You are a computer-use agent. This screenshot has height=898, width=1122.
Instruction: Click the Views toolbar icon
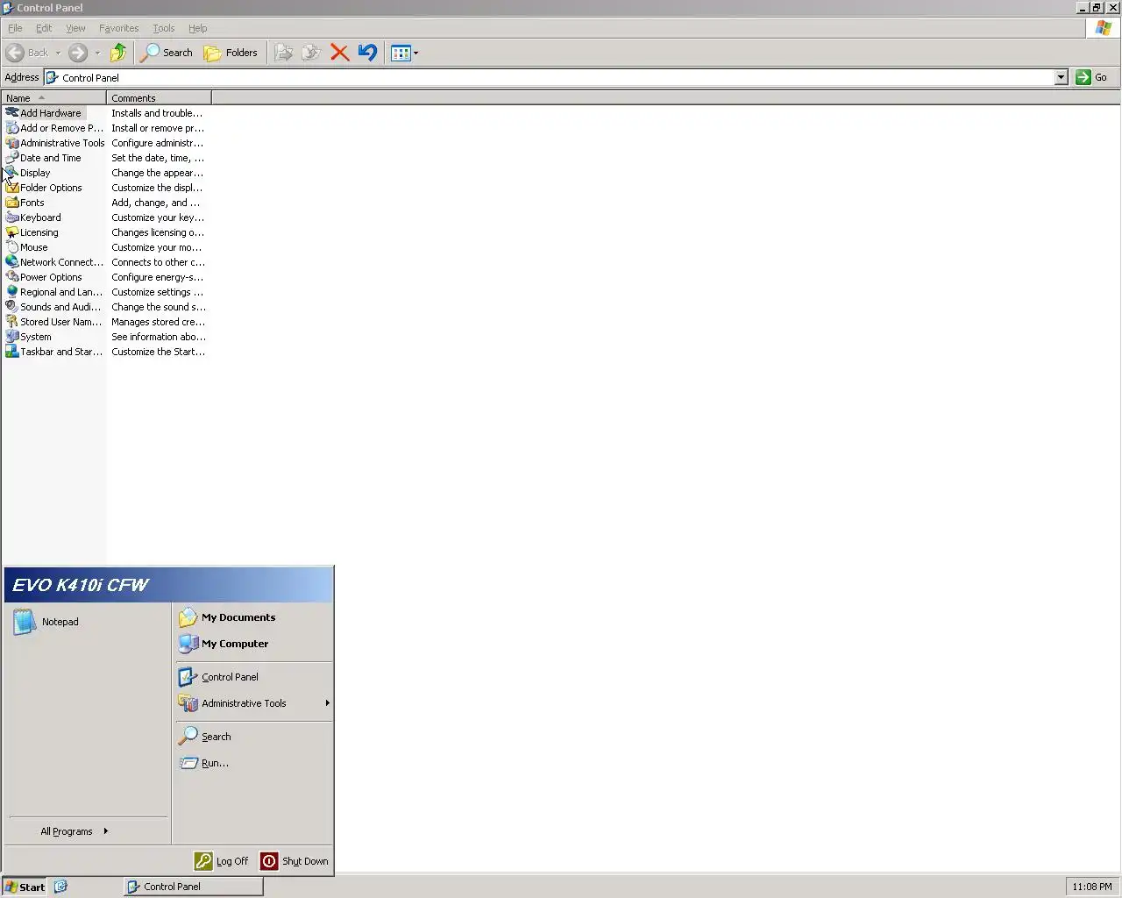(x=401, y=53)
